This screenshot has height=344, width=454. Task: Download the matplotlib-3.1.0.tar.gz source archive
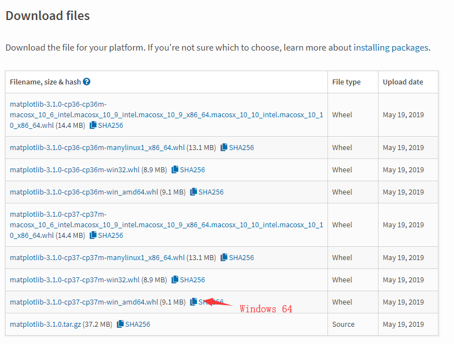point(46,324)
